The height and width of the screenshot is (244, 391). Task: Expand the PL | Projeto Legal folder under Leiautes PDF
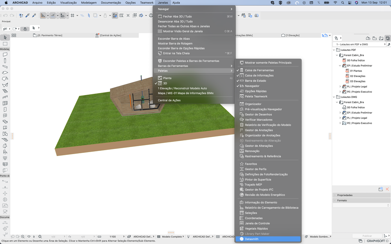tap(340, 86)
